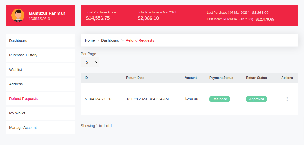The image size is (304, 145).
Task: Click the Amount column header
Action: coord(191,78)
